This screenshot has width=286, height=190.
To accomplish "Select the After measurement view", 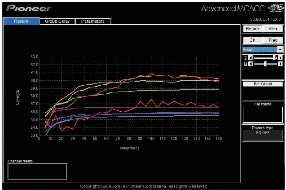I will coord(273,29).
